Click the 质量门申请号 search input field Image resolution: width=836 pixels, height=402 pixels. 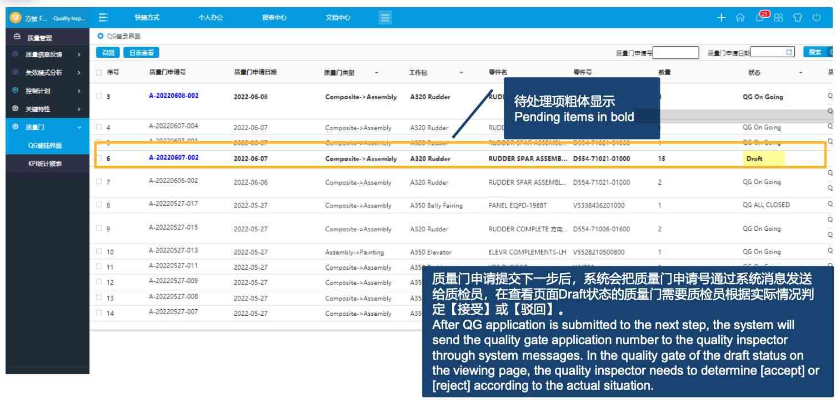675,53
